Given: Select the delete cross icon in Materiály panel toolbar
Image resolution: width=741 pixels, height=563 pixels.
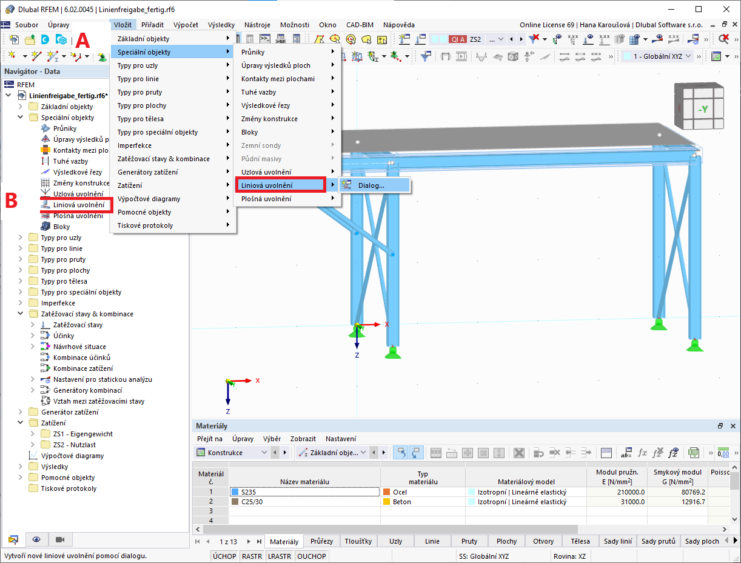Looking at the screenshot, I should tap(519, 453).
